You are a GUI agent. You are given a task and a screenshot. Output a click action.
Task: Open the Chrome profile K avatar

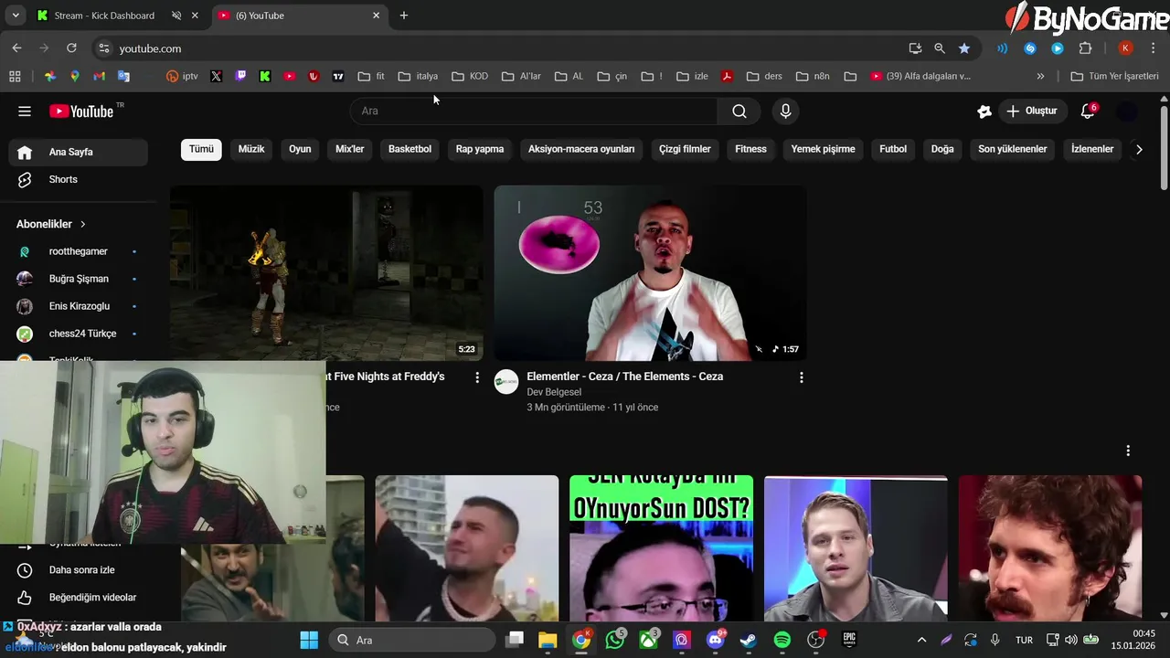tap(1126, 48)
